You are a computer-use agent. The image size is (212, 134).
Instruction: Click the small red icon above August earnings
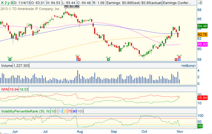point(77,57)
